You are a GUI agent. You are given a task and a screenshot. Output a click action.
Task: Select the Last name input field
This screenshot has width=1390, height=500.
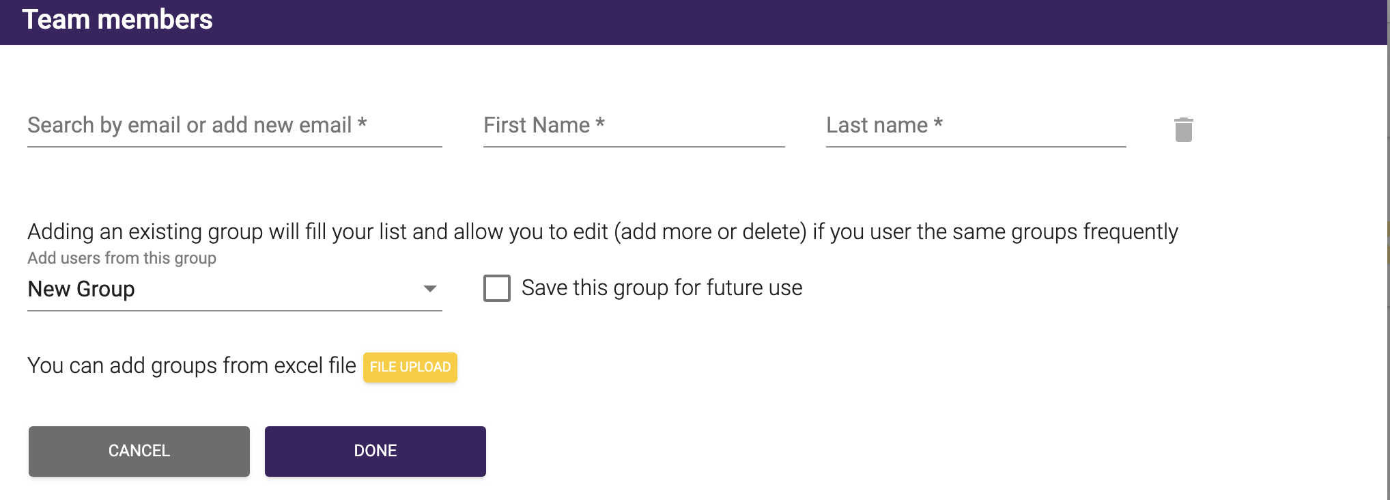coord(976,126)
